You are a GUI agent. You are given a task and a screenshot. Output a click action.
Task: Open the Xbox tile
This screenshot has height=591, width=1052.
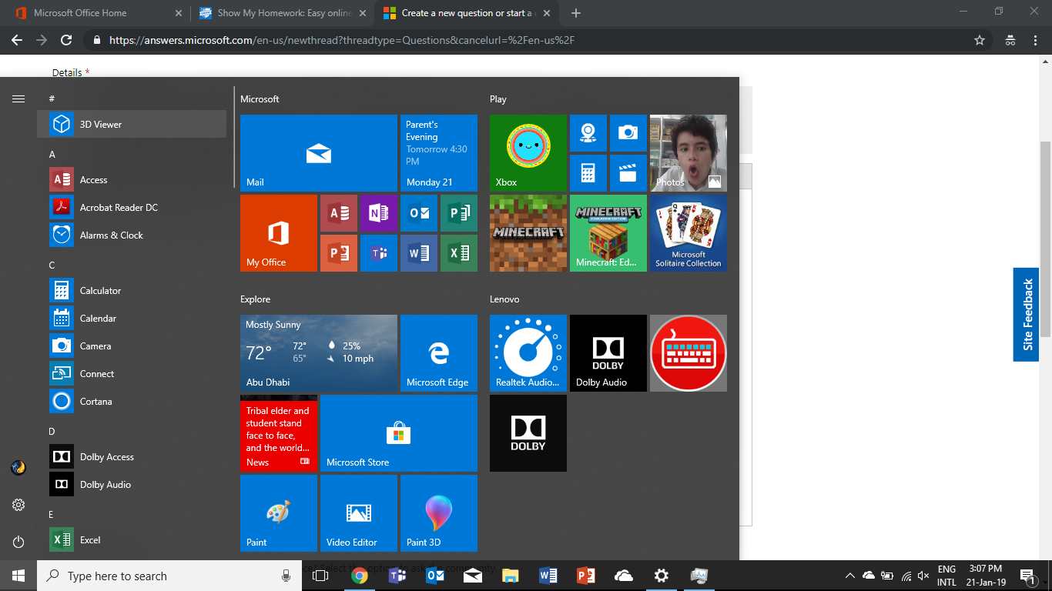coord(528,153)
